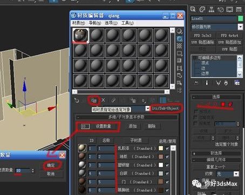Image resolution: width=245 pixels, height=195 pixels.
Task: Open the 材质(M) menu
Action: tap(79, 23)
